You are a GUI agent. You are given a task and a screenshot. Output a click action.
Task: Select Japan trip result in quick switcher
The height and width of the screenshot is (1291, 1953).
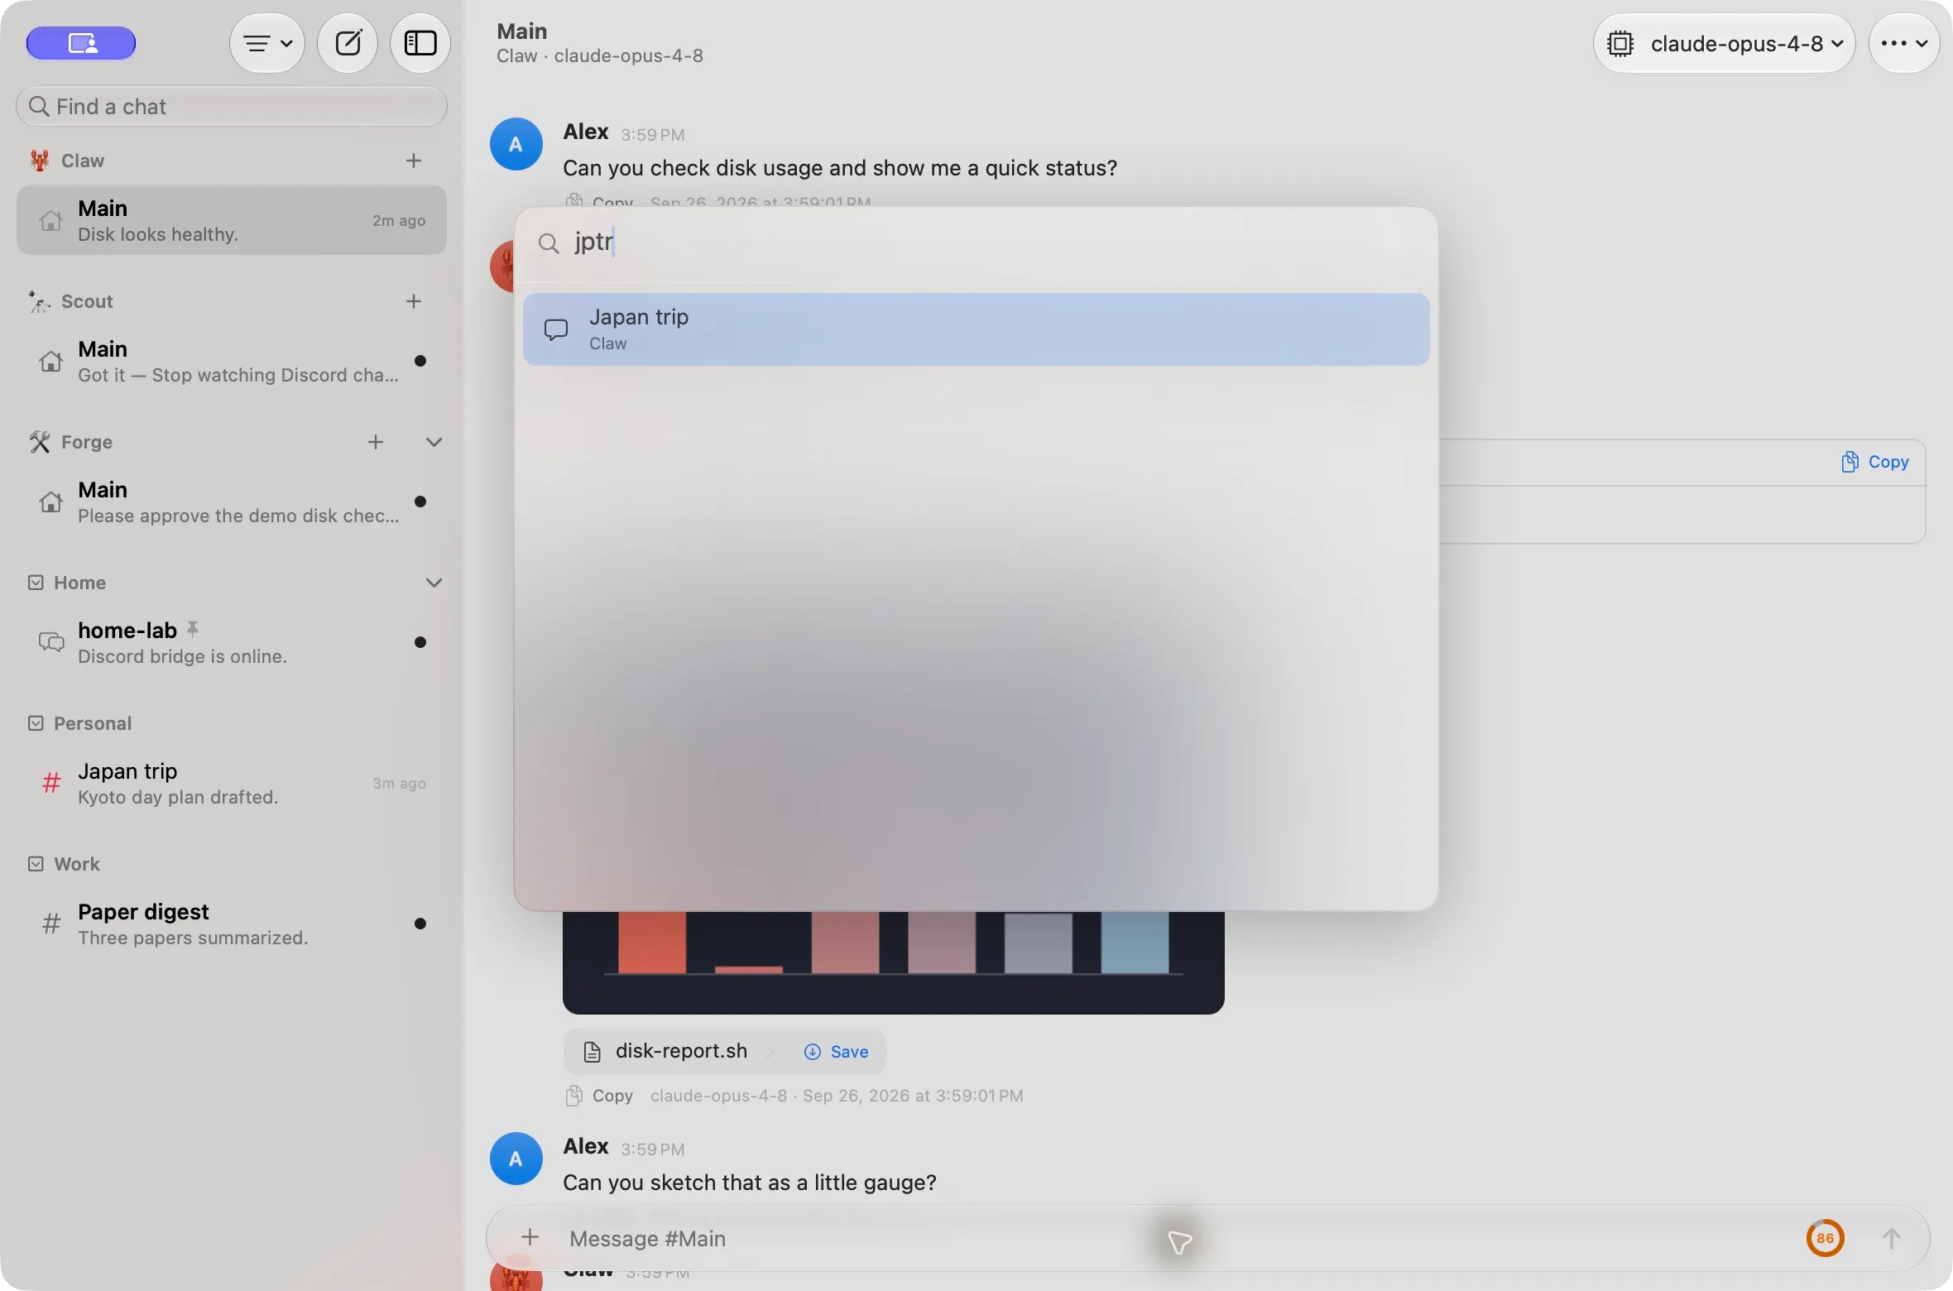coord(976,329)
